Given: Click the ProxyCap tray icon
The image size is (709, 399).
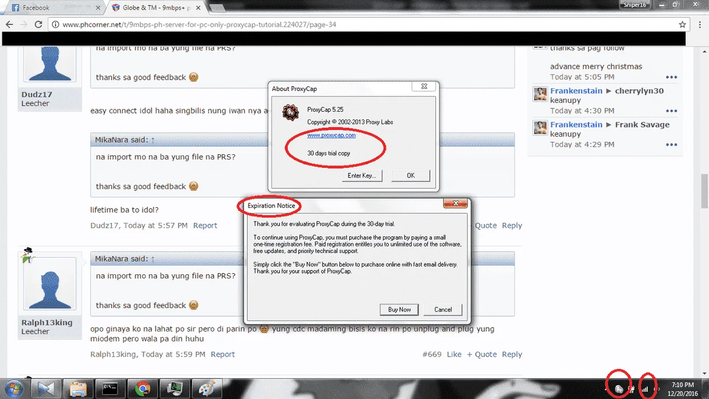Looking at the screenshot, I should pyautogui.click(x=619, y=389).
